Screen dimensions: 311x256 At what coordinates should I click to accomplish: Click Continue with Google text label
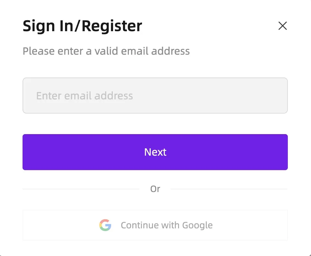[166, 225]
